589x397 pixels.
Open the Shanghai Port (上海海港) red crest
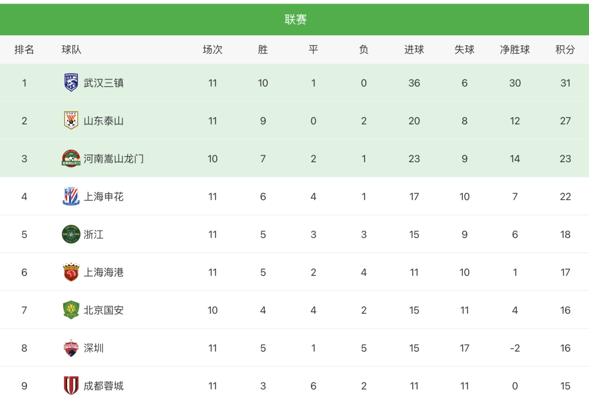71,272
